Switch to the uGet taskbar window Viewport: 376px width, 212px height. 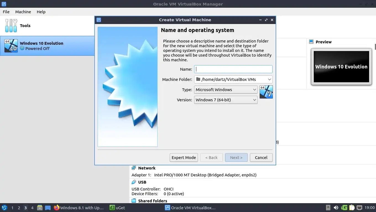[x=118, y=208]
